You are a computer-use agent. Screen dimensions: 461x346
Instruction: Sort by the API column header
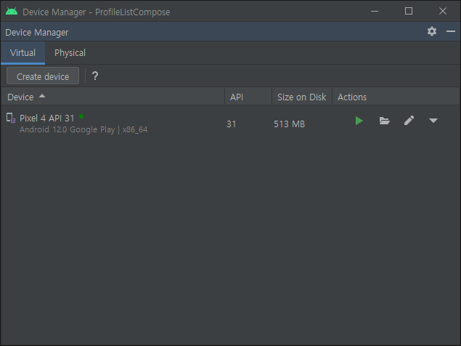tap(248, 97)
